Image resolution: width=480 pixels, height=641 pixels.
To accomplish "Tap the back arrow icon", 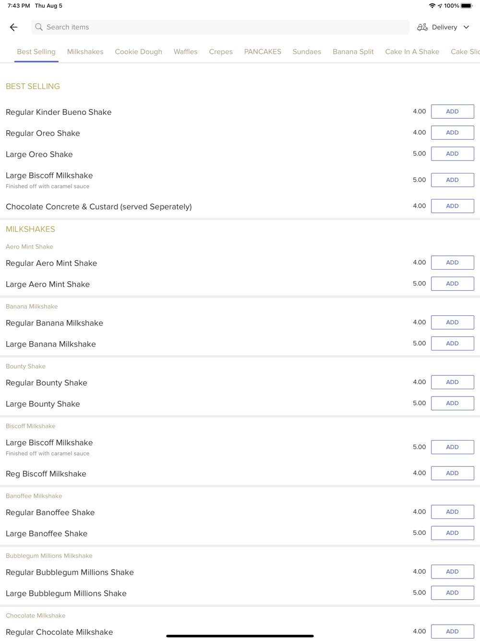I will [x=13, y=27].
